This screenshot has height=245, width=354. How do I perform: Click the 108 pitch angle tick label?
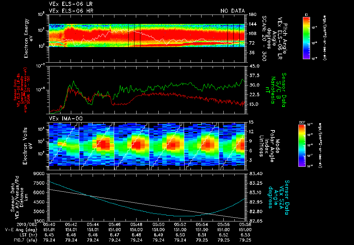click(x=252, y=34)
